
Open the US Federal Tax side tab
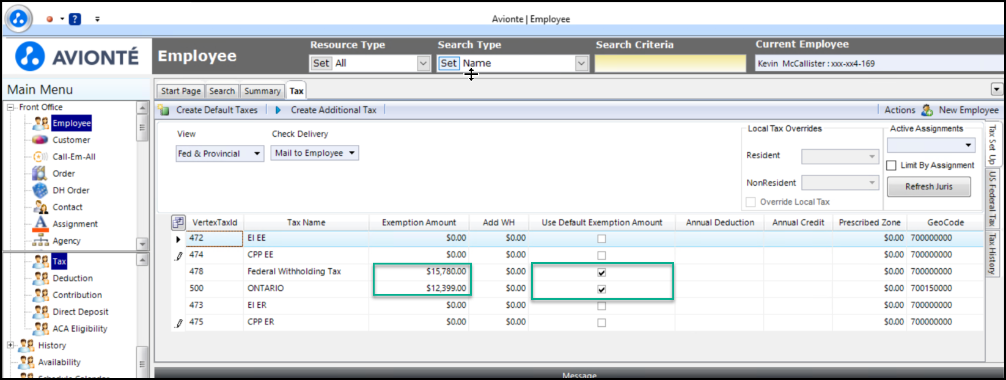coord(992,198)
